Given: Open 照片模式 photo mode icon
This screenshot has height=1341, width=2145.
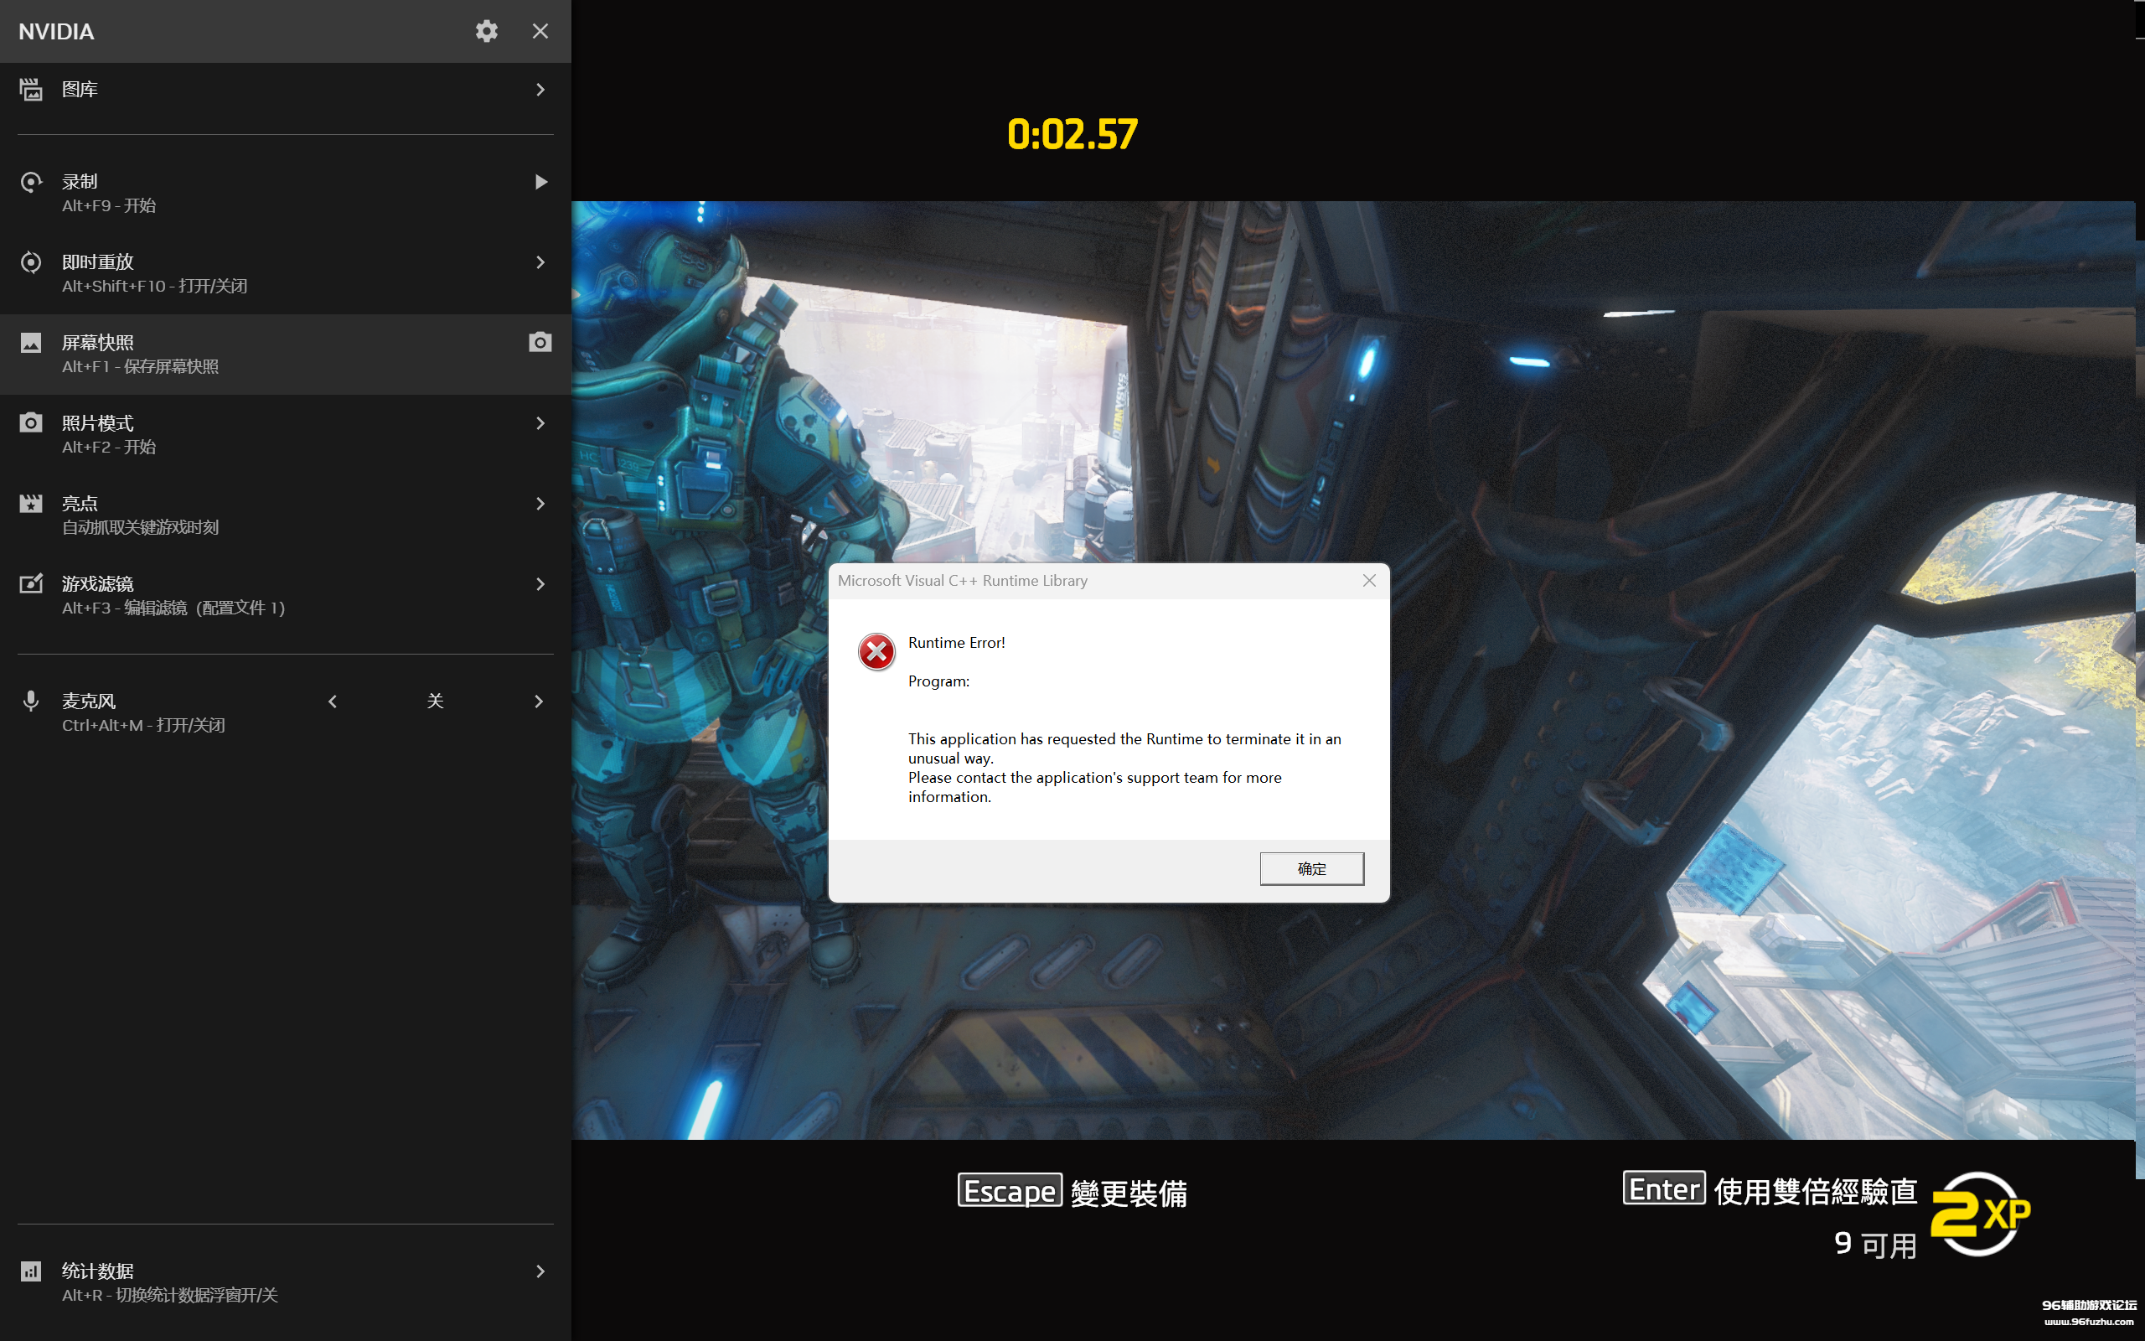Looking at the screenshot, I should [x=31, y=423].
